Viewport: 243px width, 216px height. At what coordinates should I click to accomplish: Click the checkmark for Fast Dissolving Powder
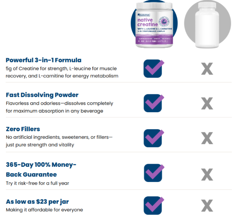[154, 103]
